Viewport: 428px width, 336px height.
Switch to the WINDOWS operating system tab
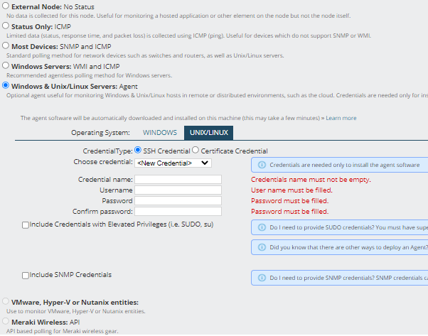pos(160,133)
